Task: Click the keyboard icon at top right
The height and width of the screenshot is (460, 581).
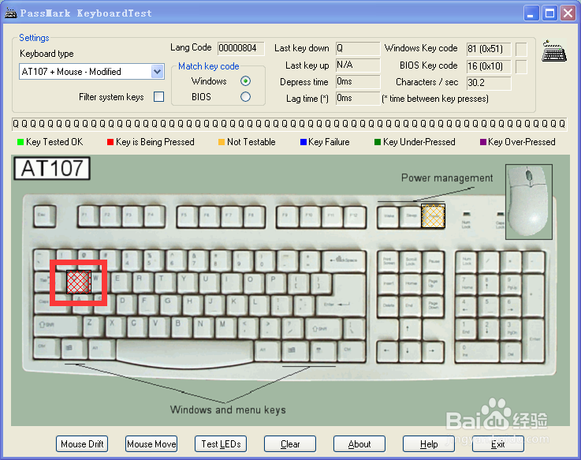Action: tap(554, 51)
